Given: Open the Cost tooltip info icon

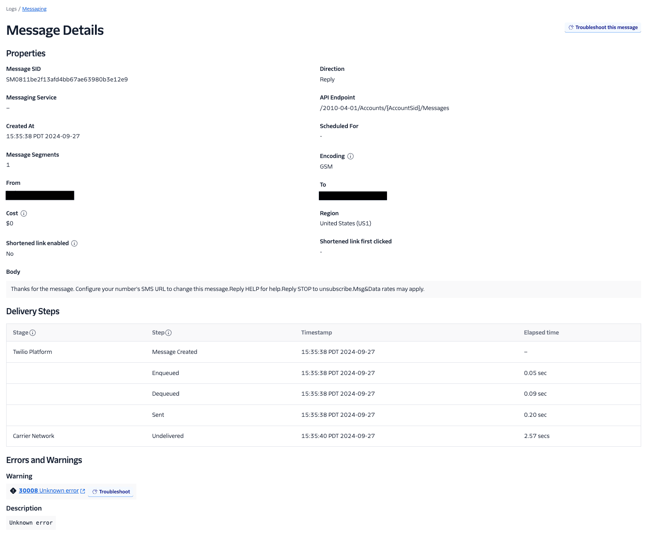Looking at the screenshot, I should 24,213.
